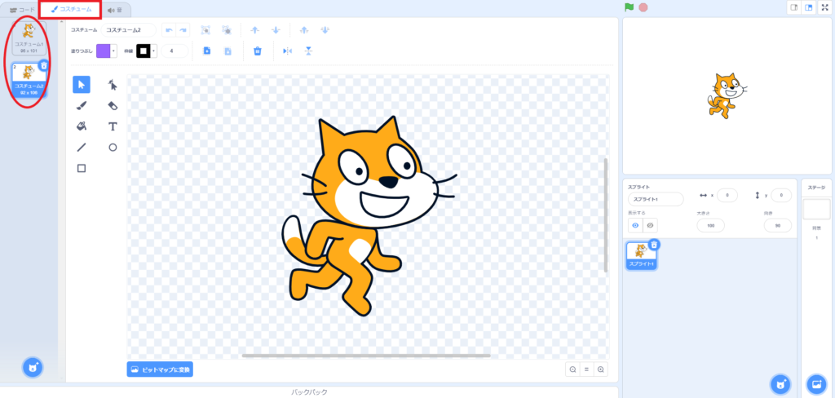Click the toolbar Delete trash icon

point(257,51)
